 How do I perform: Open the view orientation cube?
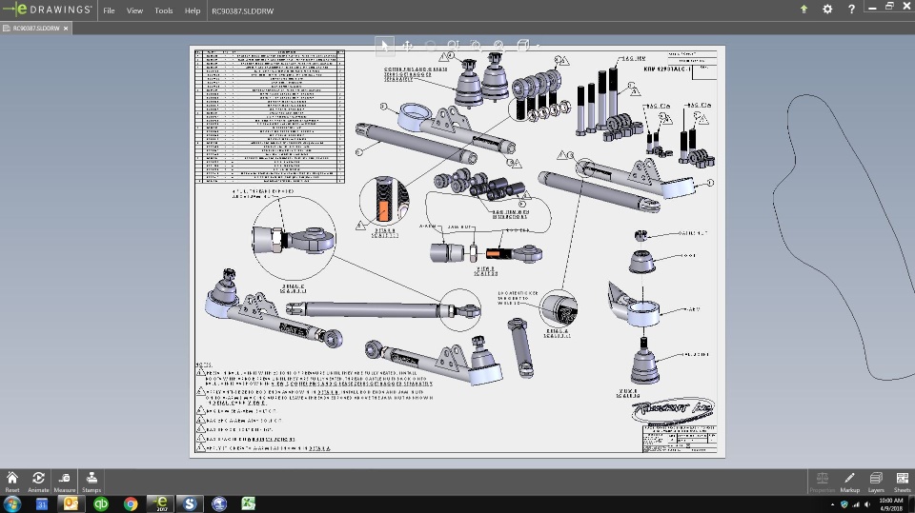point(523,46)
